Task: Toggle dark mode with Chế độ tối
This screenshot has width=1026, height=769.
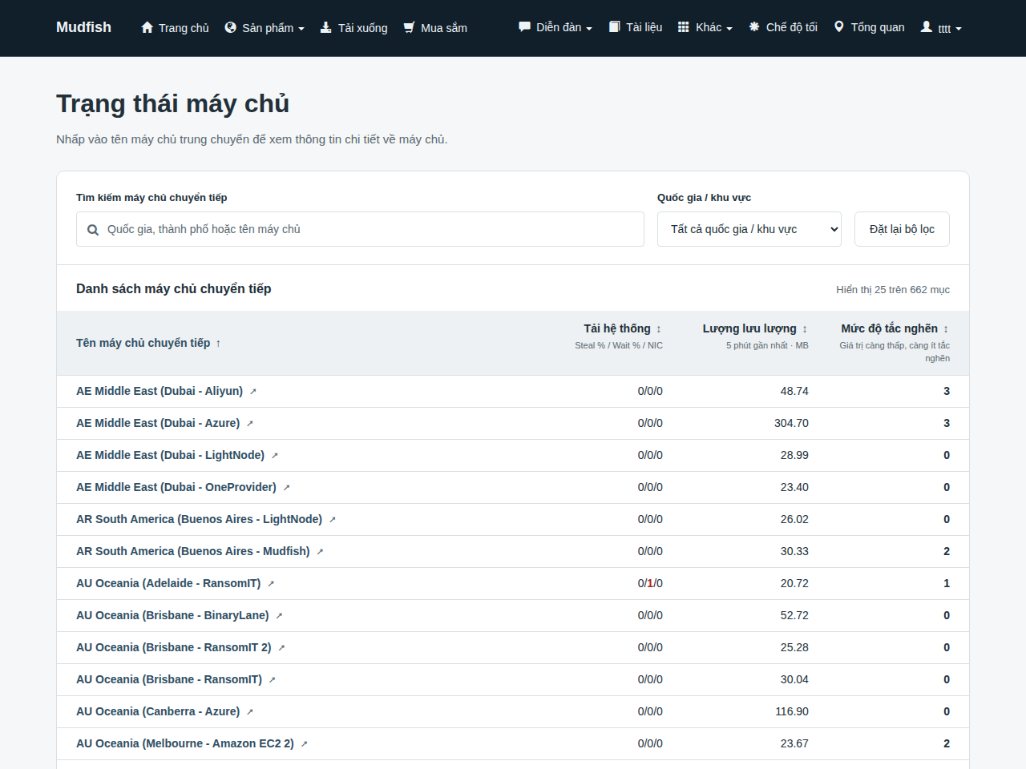Action: pos(783,27)
